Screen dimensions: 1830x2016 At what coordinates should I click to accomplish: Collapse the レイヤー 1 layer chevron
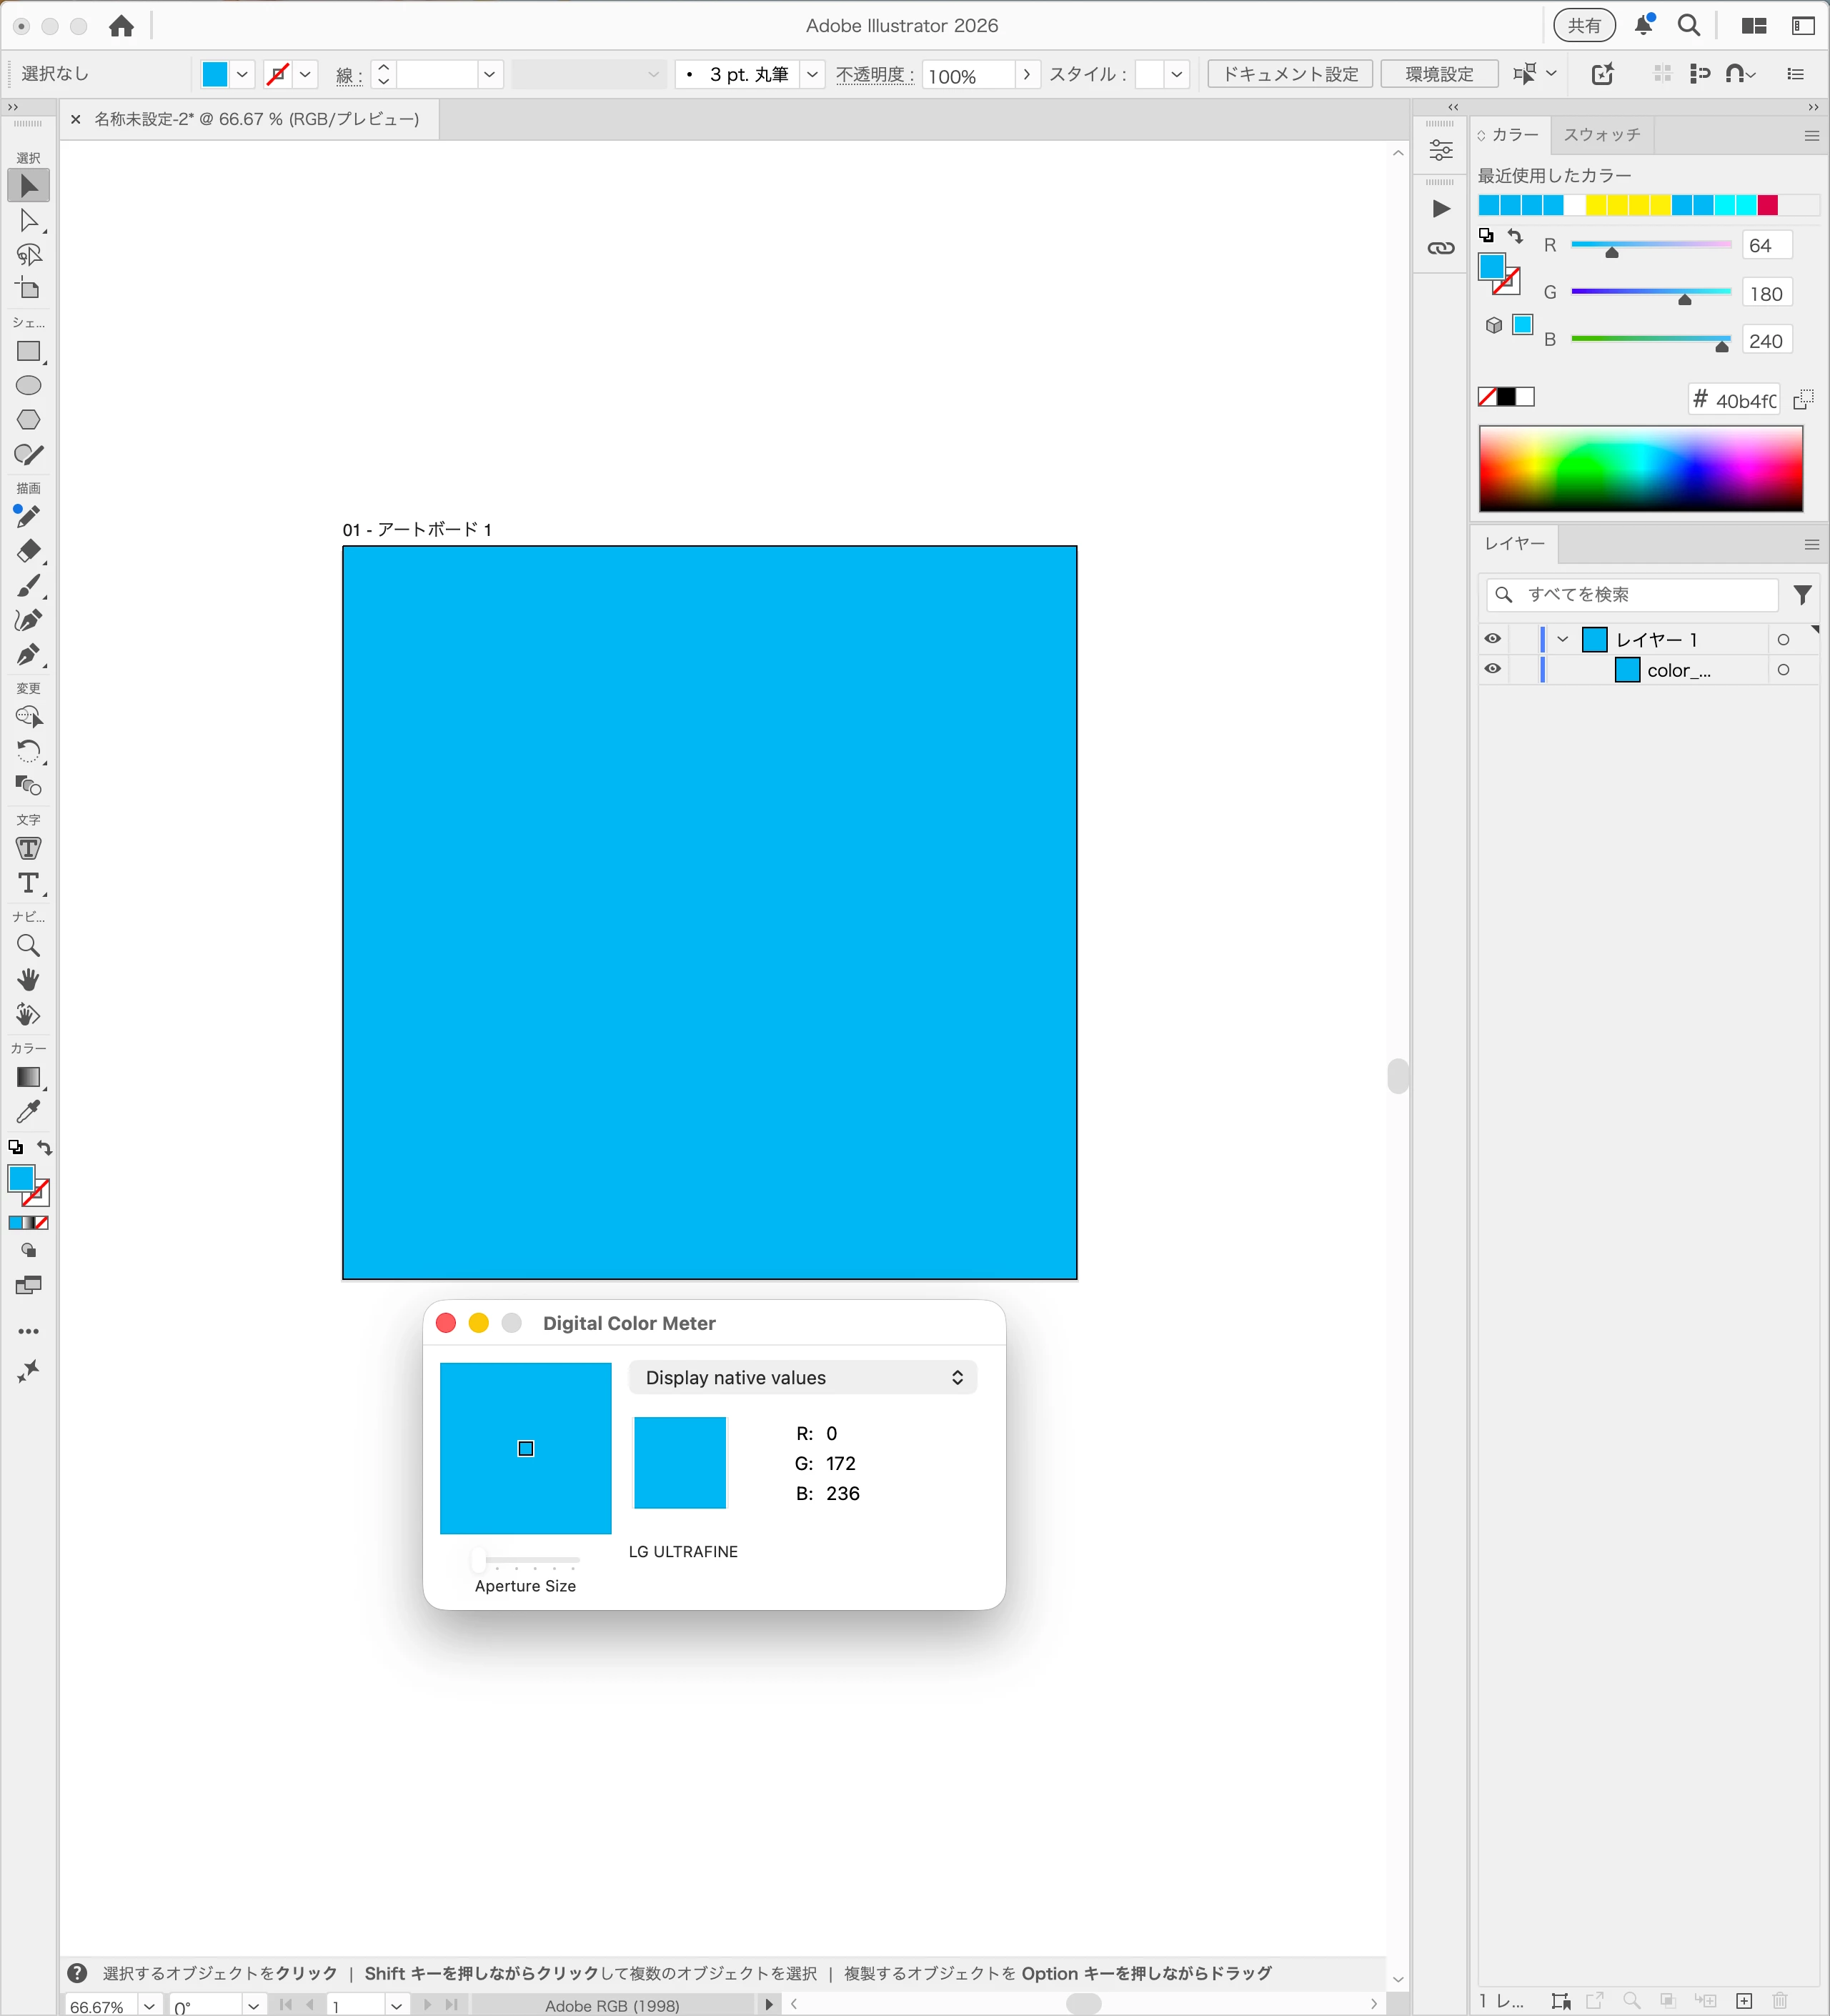tap(1562, 639)
